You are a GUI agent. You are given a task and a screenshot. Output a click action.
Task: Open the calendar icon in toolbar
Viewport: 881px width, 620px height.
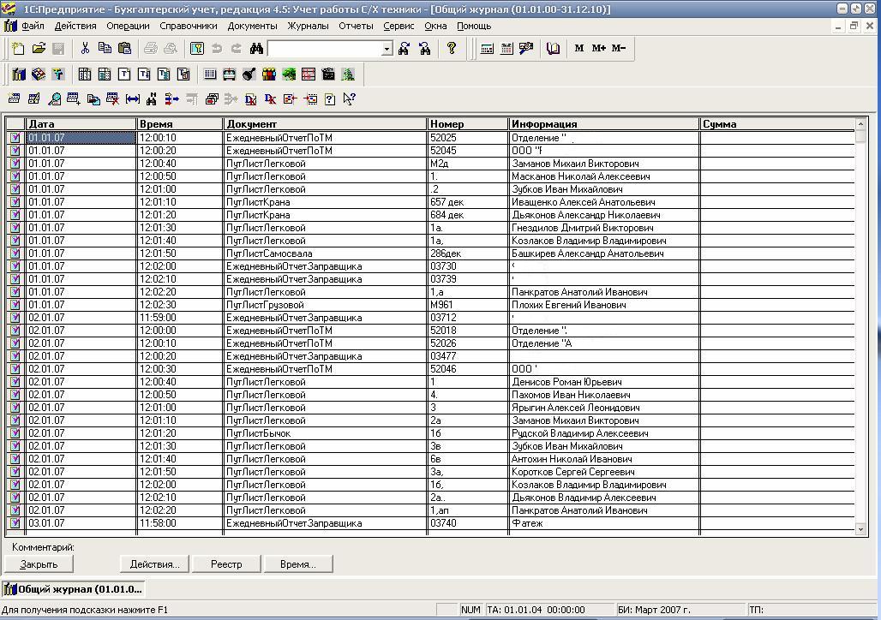[x=506, y=49]
